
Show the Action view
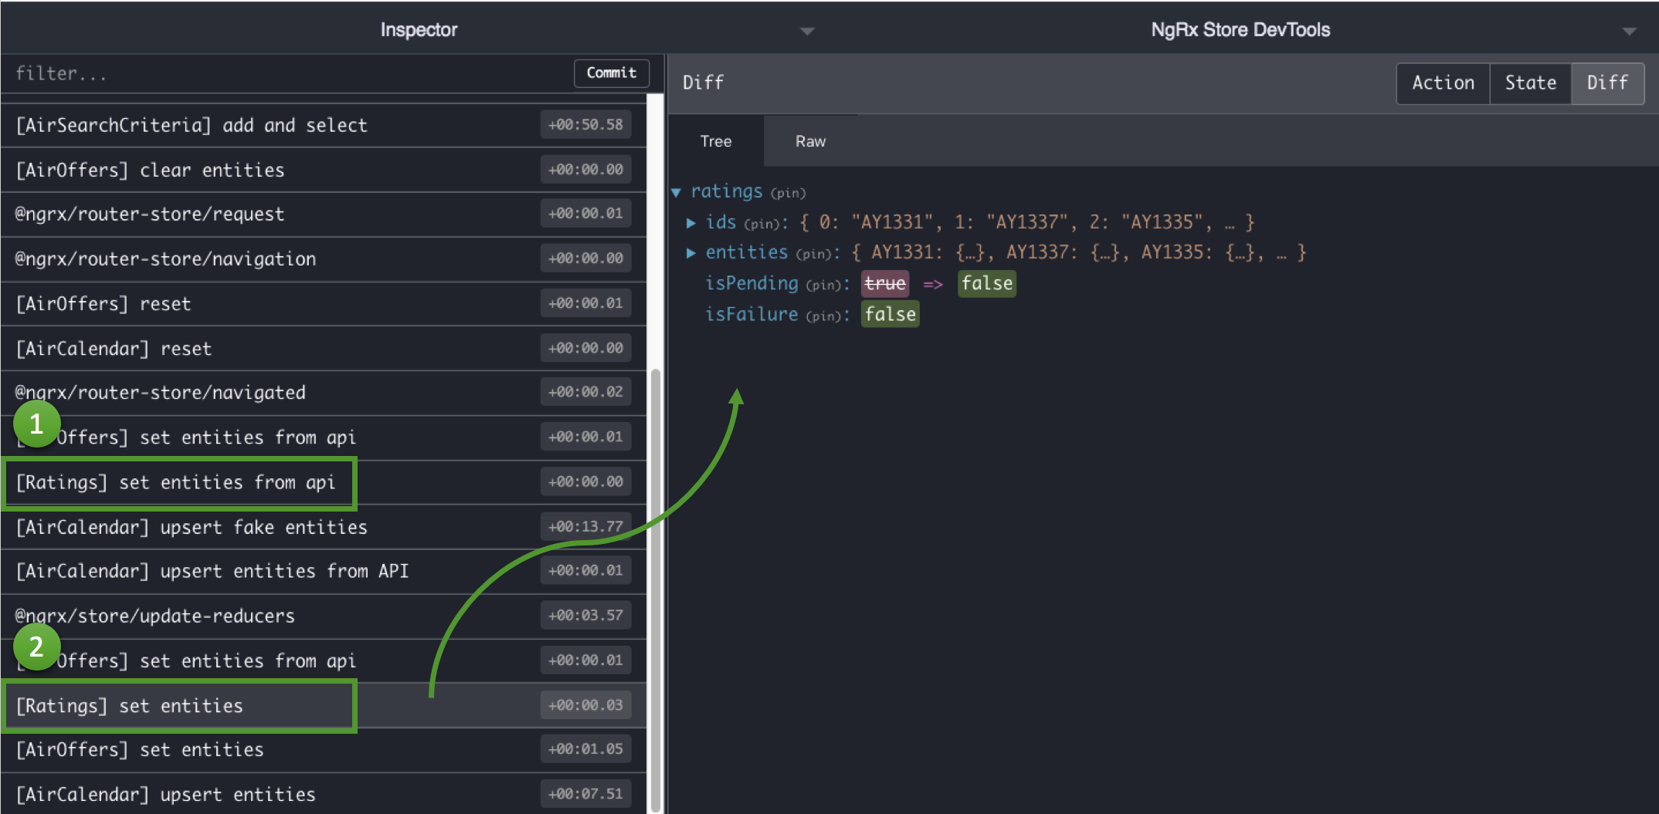[x=1443, y=83]
